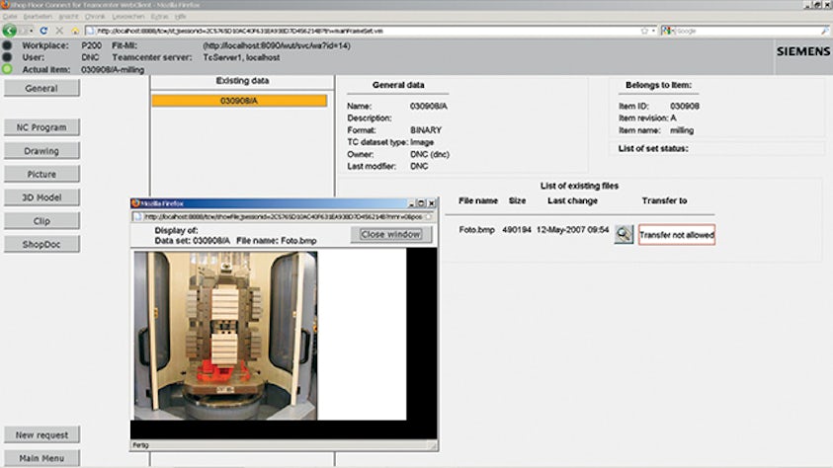This screenshot has height=468, width=833.
Task: Click the page icon in popup address bar
Action: tap(137, 216)
